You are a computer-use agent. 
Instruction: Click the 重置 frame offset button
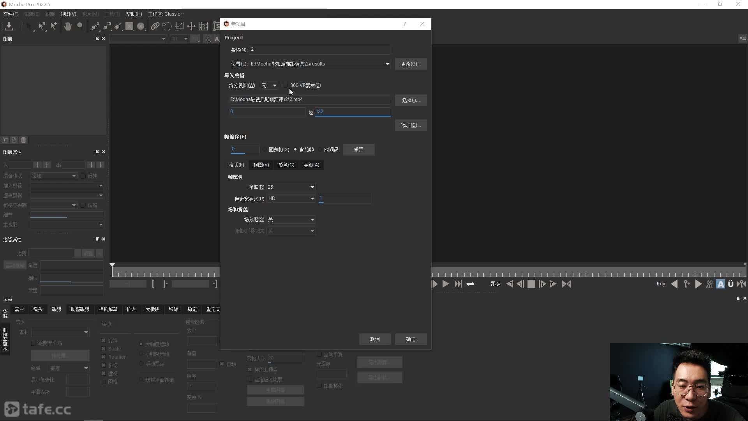359,150
